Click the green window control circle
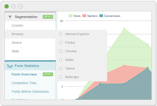 (x=7, y=6)
